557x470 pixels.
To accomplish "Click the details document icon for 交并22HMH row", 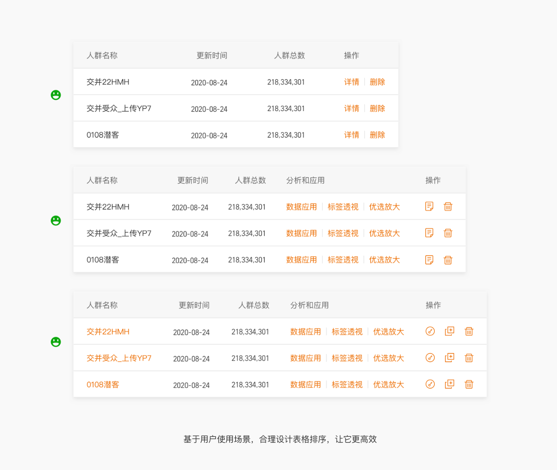I will (429, 206).
